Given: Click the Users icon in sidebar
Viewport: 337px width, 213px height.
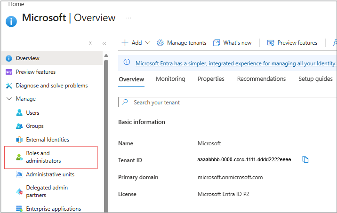Looking at the screenshot, I should point(19,113).
